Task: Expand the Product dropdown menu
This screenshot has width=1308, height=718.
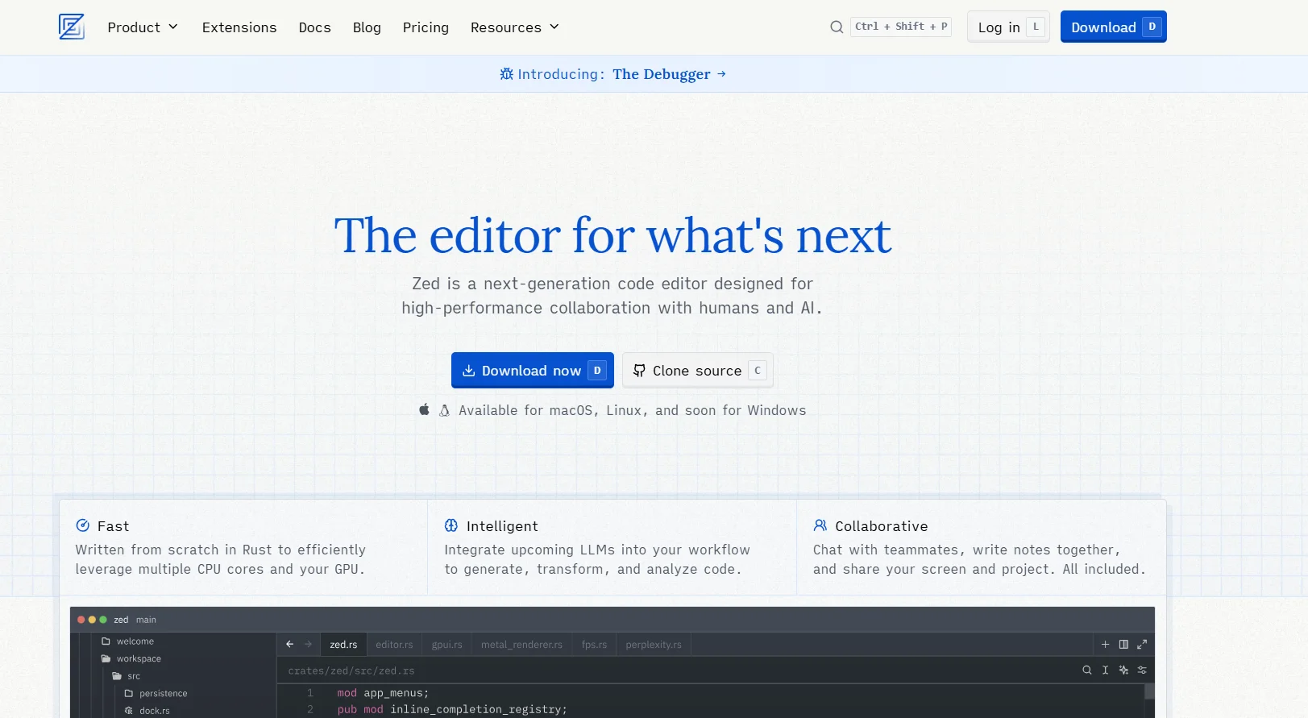Action: pyautogui.click(x=143, y=27)
